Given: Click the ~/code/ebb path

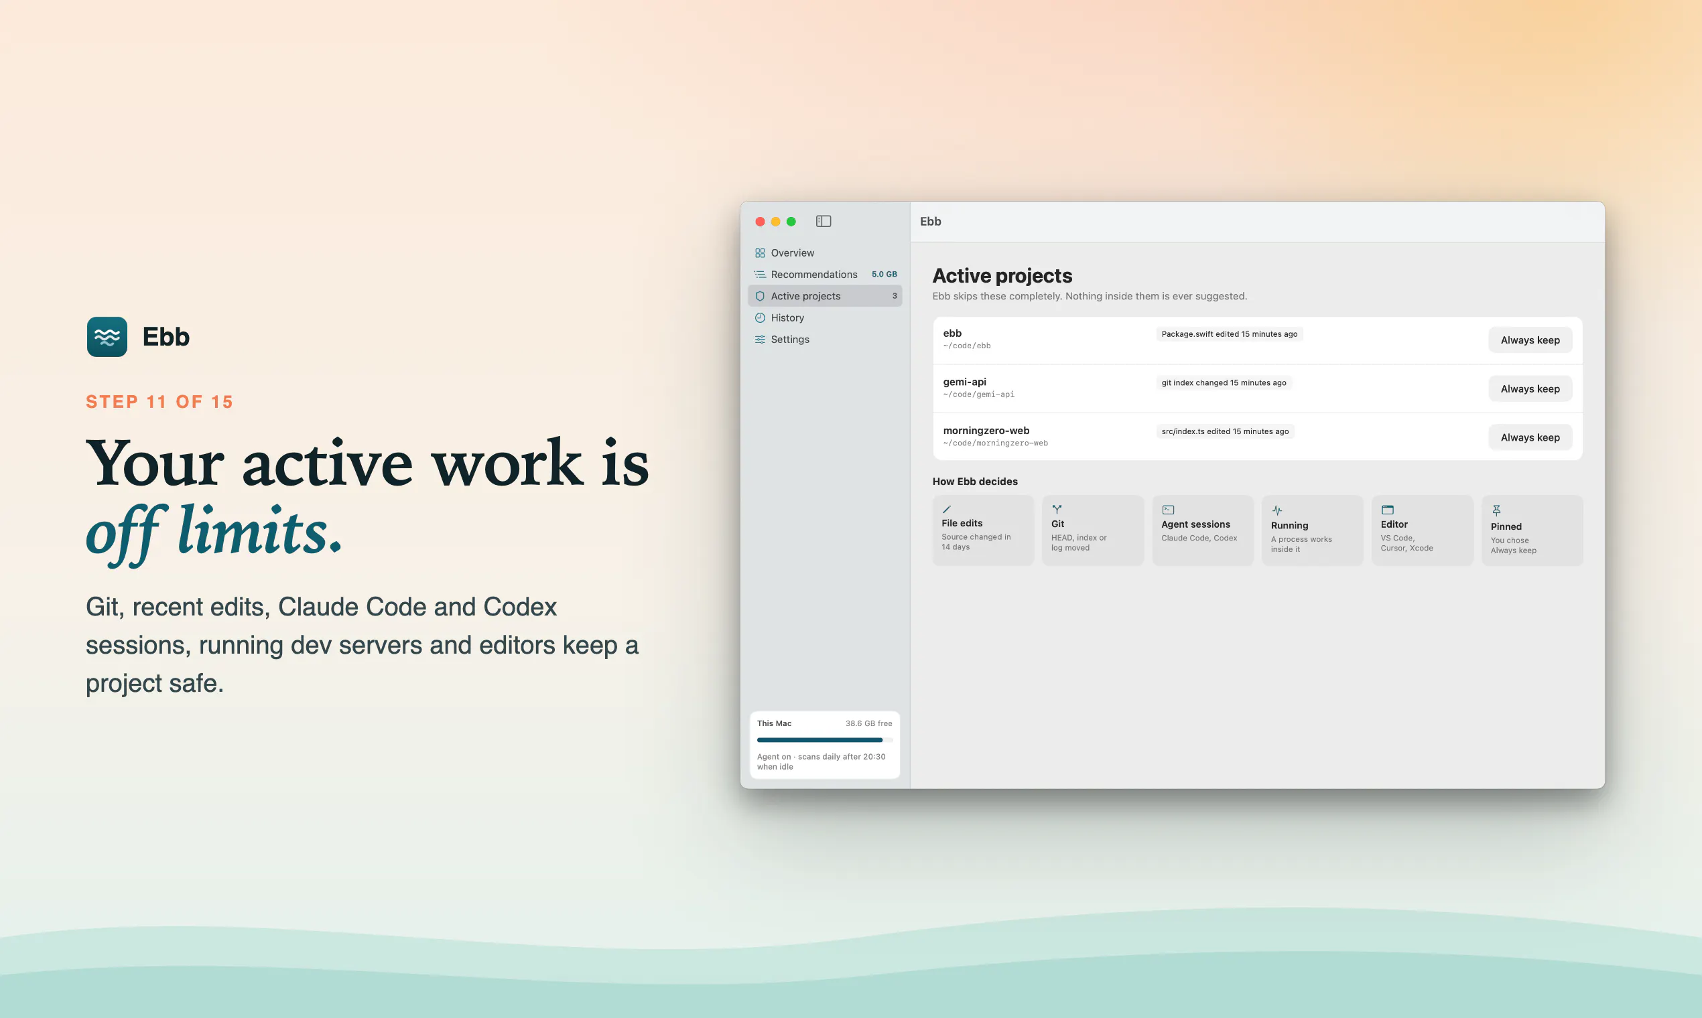Looking at the screenshot, I should 966,346.
